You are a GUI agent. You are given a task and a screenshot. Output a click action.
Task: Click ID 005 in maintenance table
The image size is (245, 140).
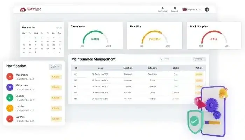(x=76, y=99)
